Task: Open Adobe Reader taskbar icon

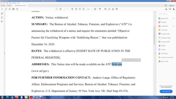Action: [x=31, y=97]
